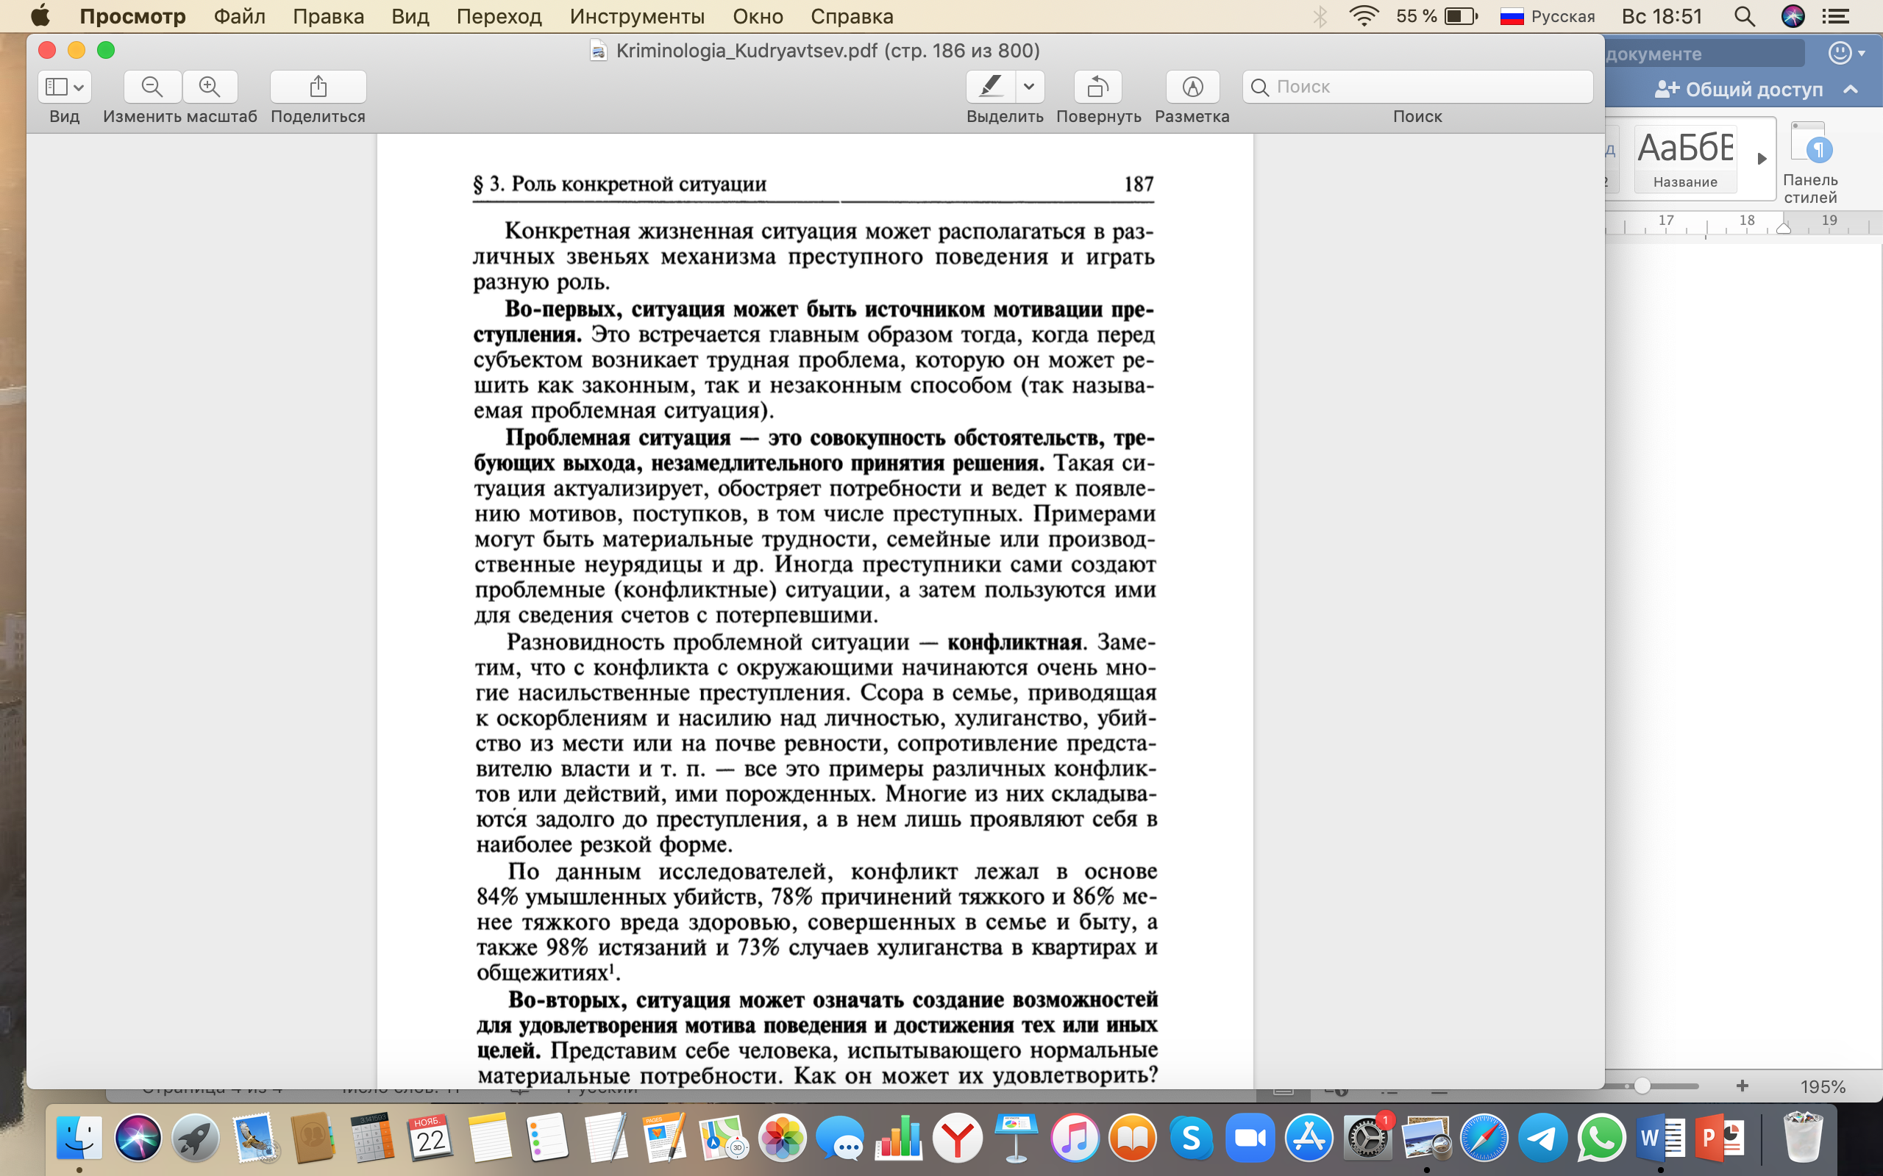Click the Bluetooth menu bar icon
The image size is (1883, 1176).
point(1320,16)
